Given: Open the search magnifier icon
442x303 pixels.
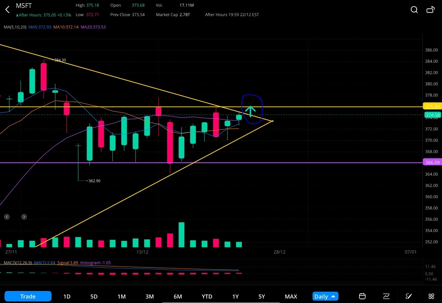Looking at the screenshot, I should click(414, 10).
